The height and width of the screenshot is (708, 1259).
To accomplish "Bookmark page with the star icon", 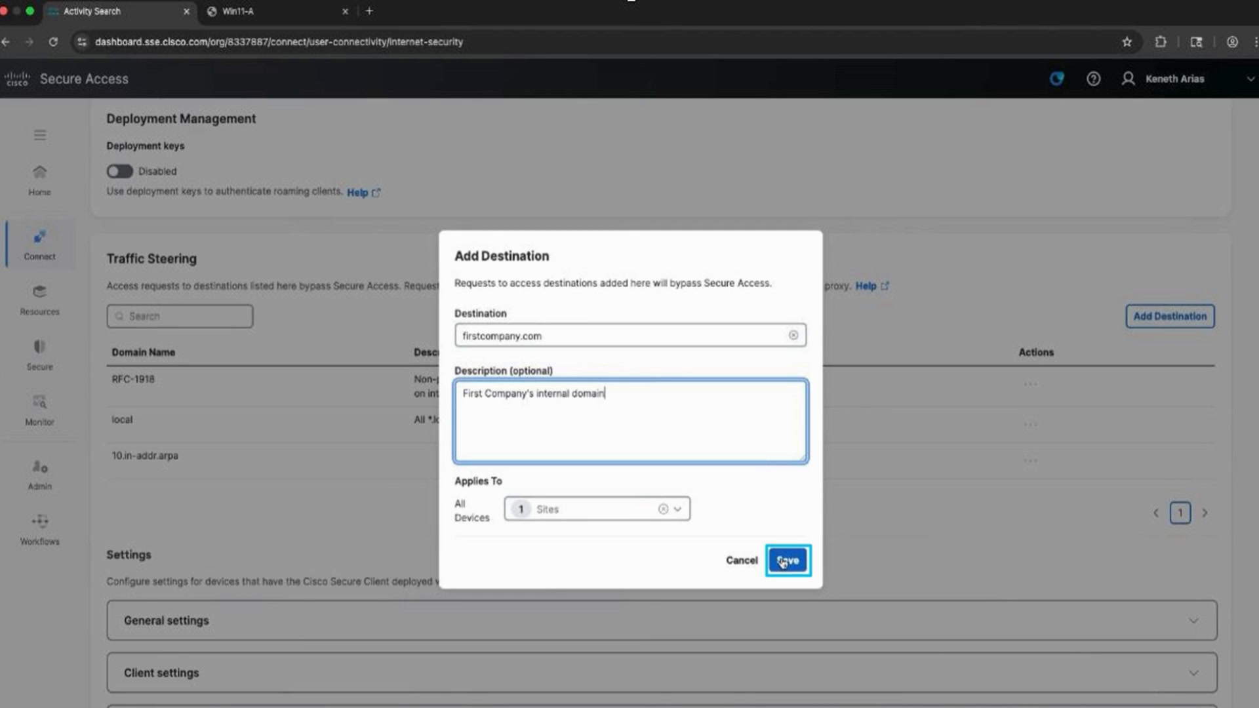I will coord(1127,42).
